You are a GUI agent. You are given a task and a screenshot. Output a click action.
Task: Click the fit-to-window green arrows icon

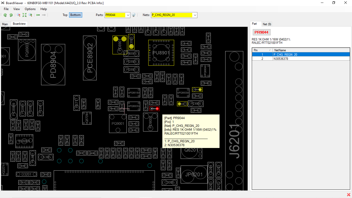coord(24,15)
